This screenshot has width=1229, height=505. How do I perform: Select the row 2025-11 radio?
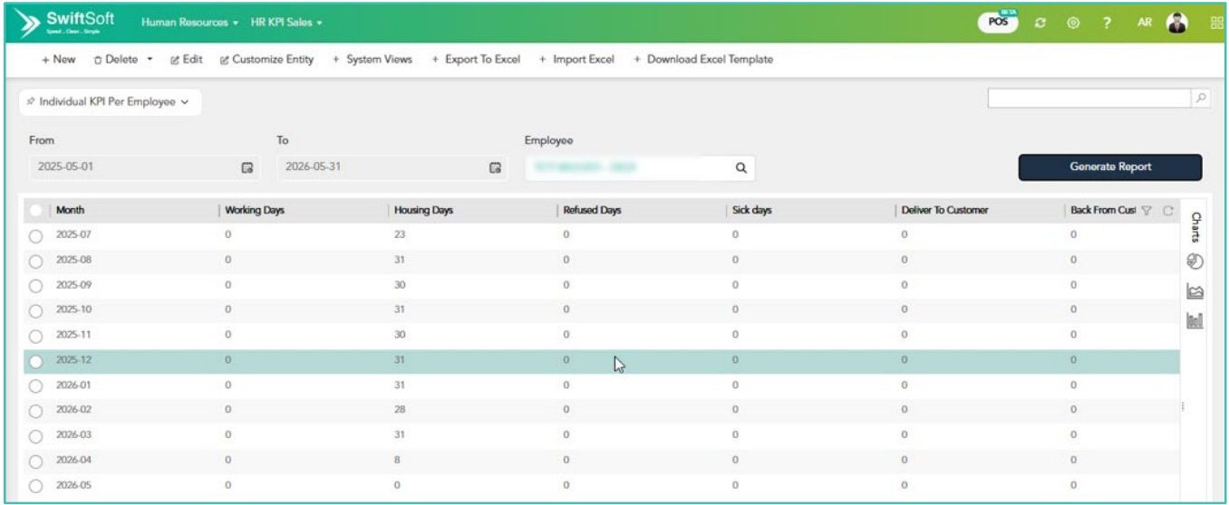pos(36,336)
